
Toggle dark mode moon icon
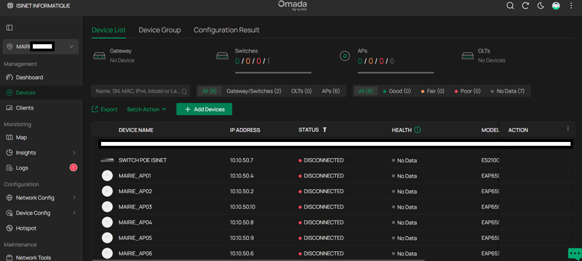[541, 5]
